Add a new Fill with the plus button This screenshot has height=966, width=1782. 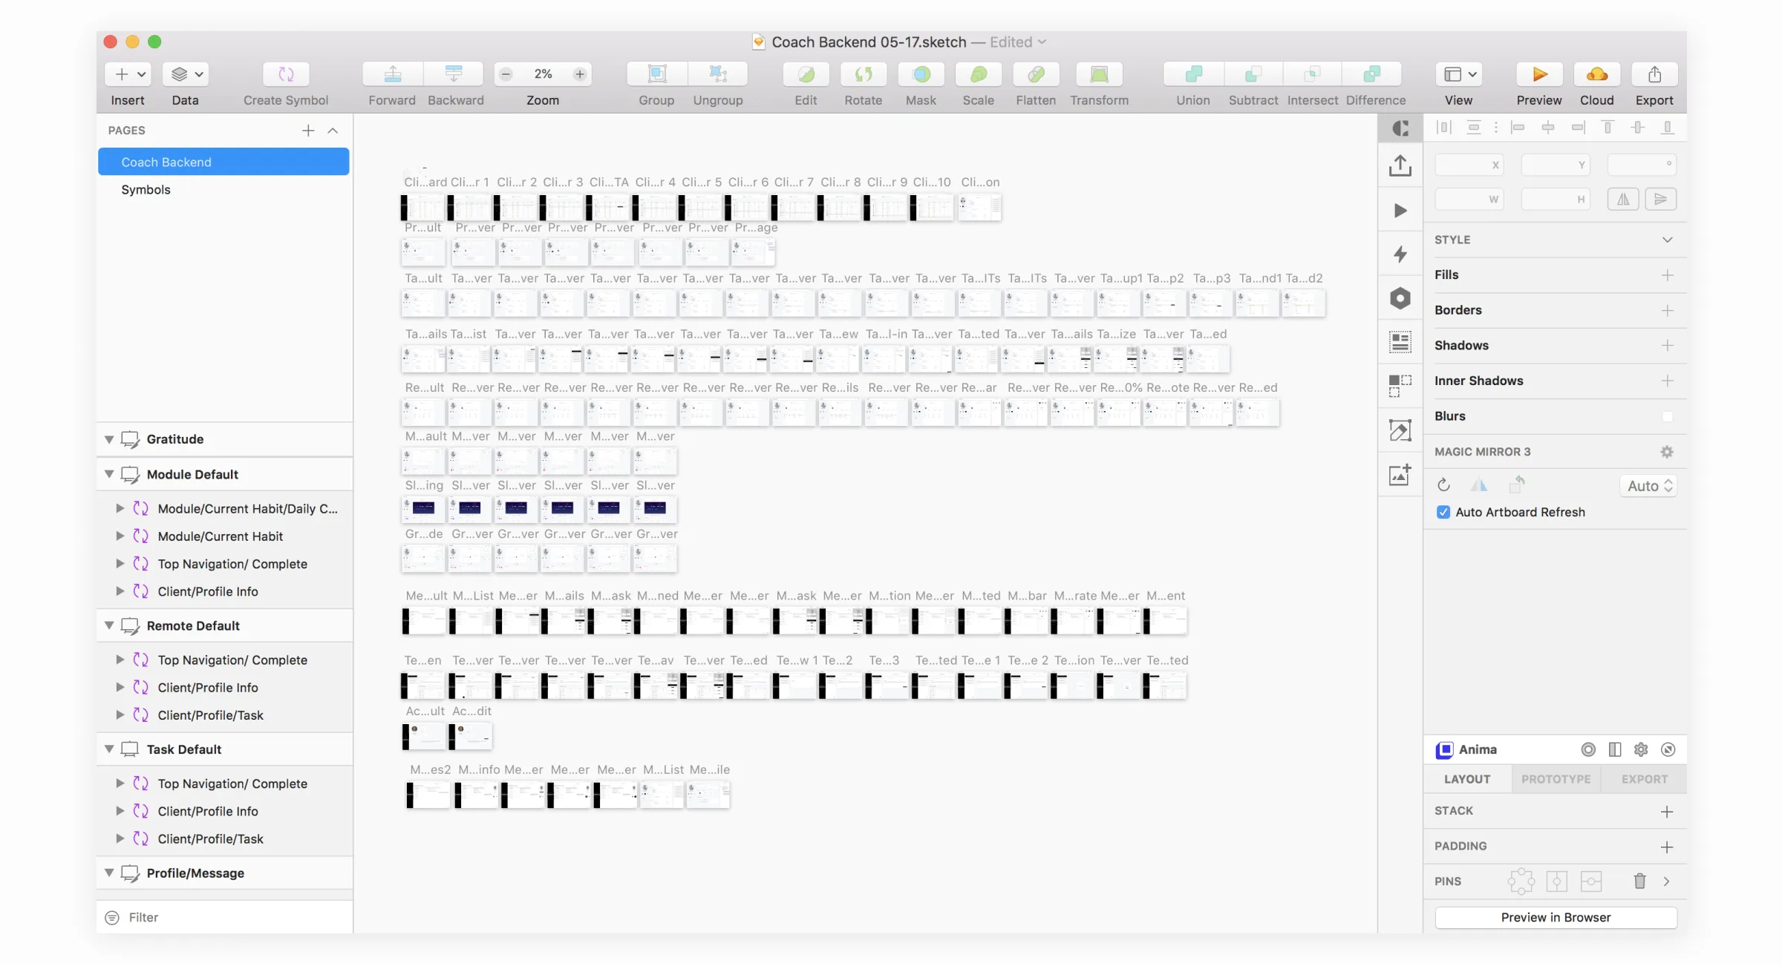(x=1668, y=275)
